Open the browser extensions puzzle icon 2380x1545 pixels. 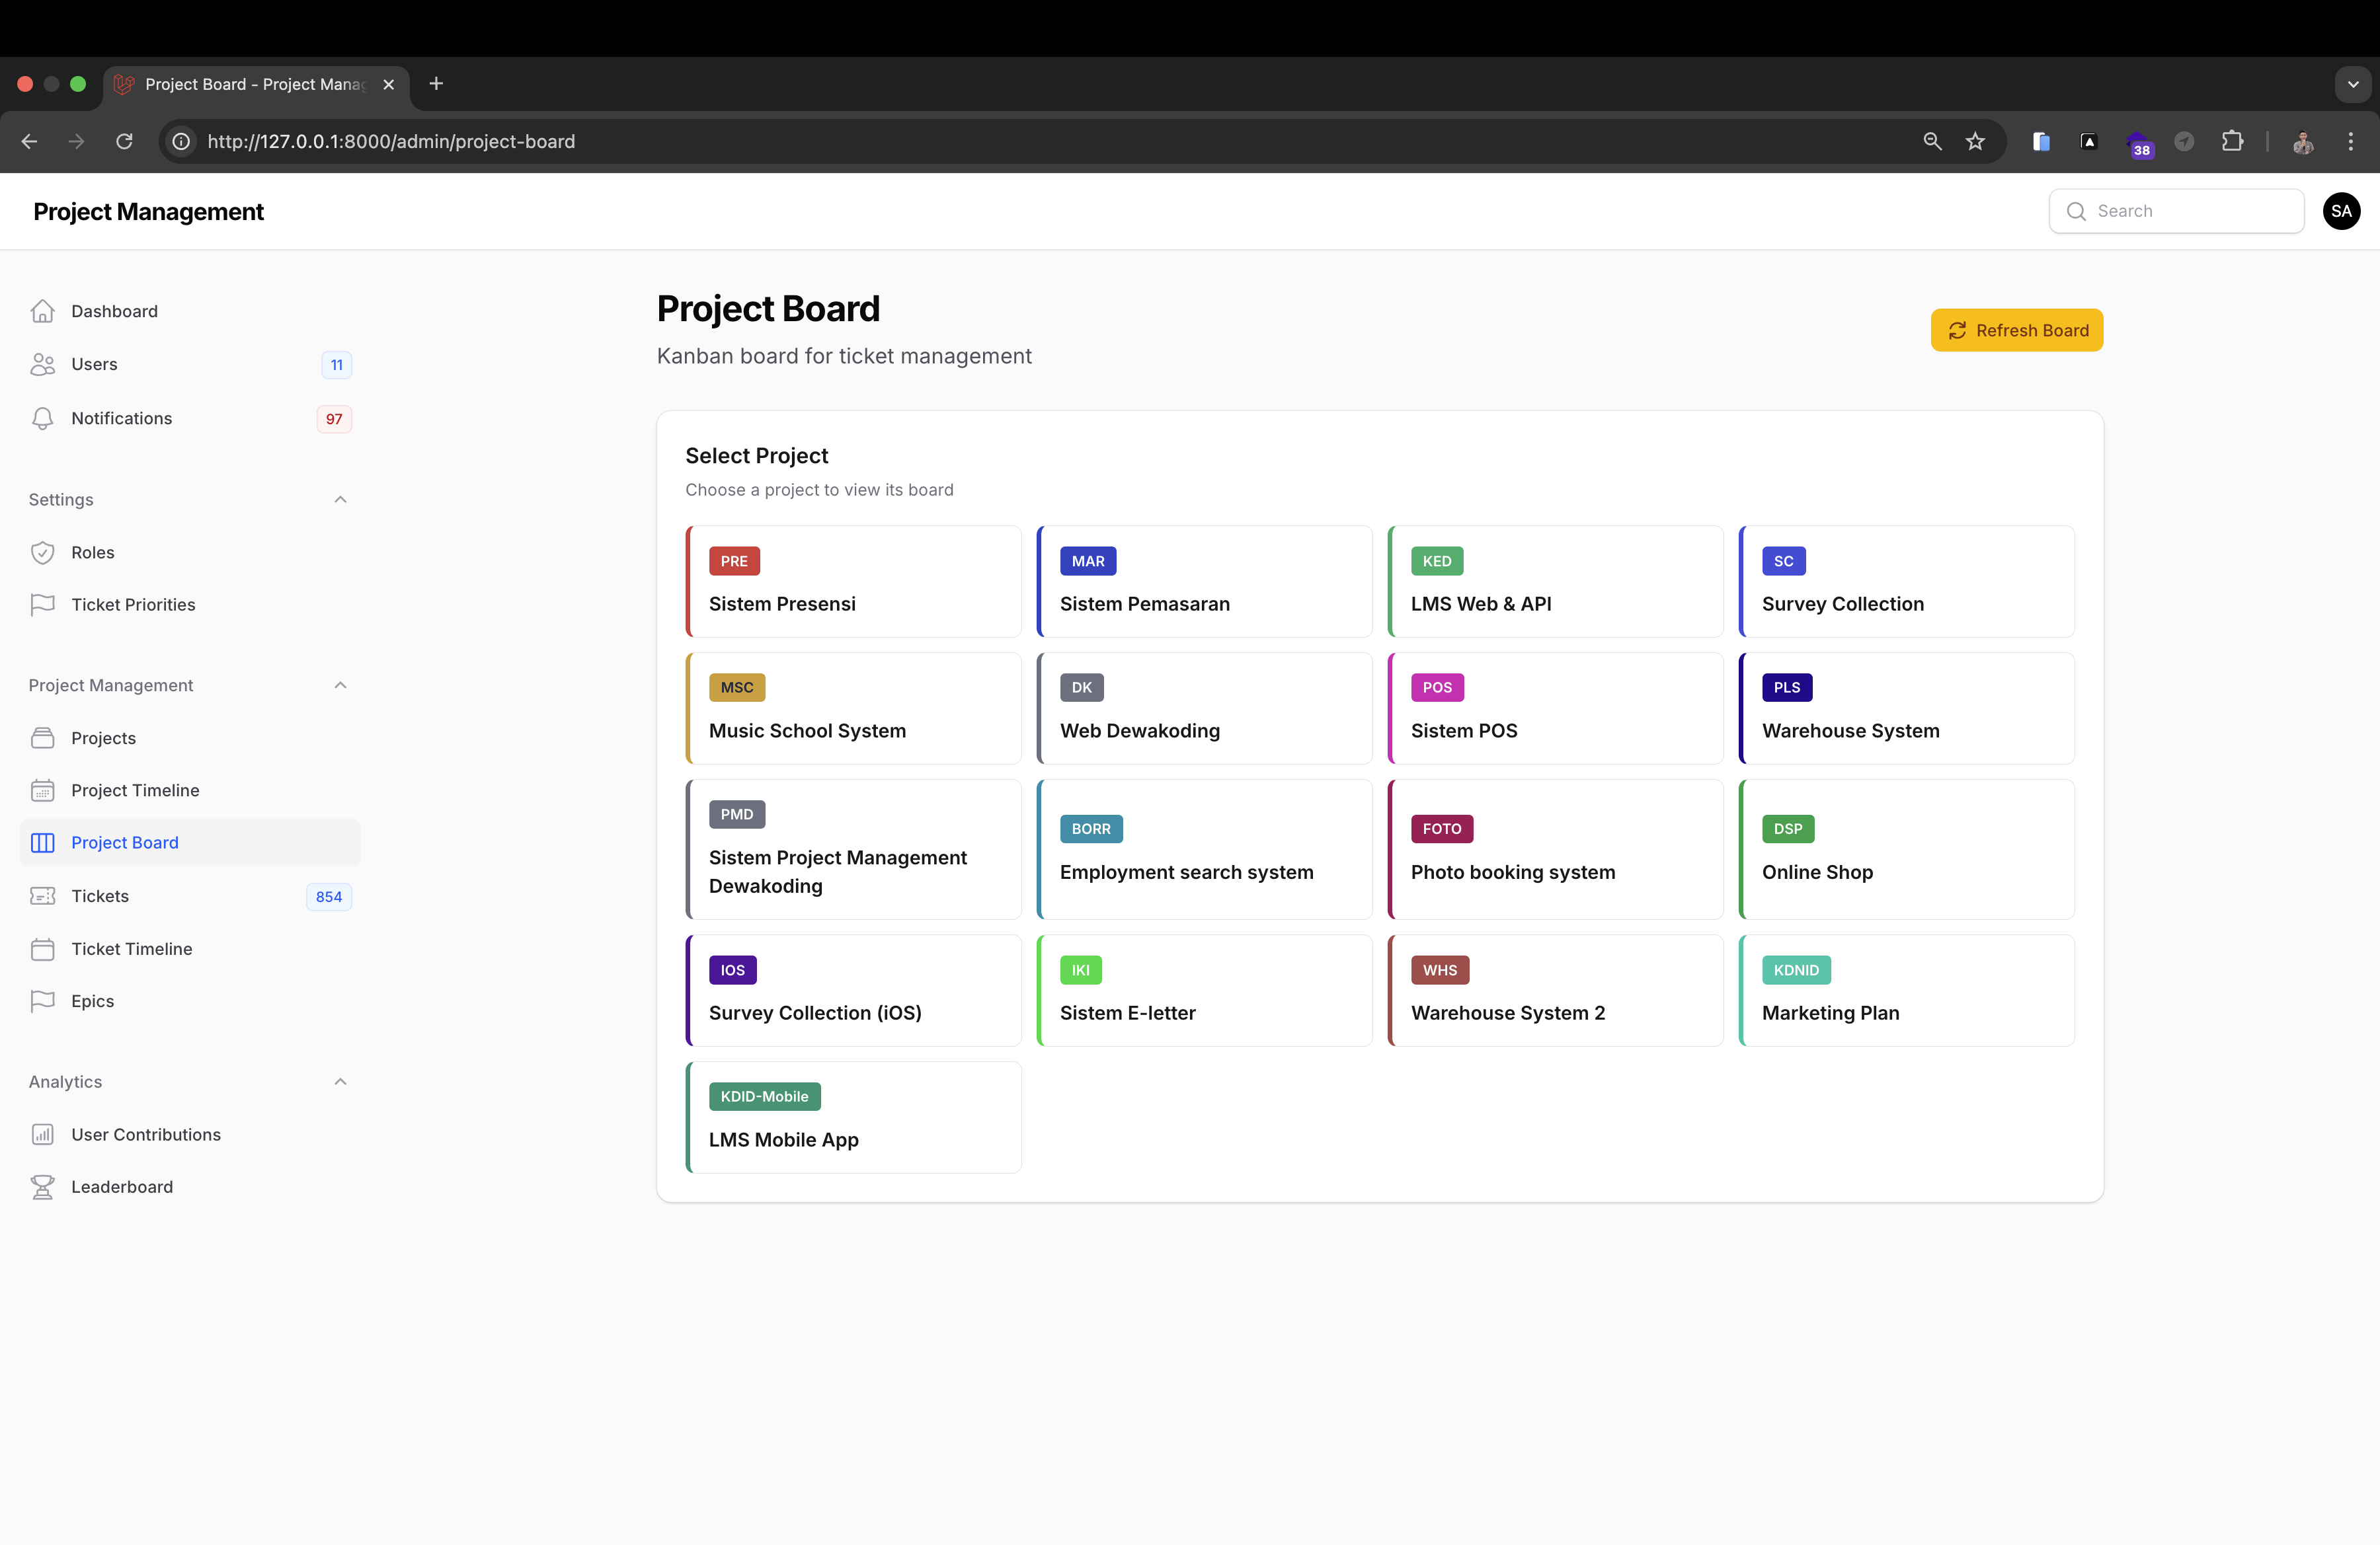coord(2232,141)
